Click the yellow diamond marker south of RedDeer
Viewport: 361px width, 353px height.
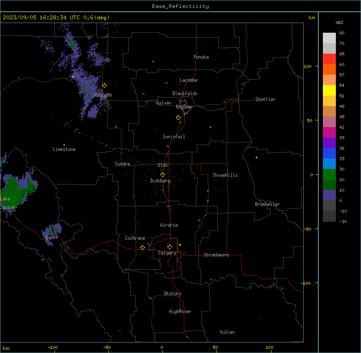tap(178, 118)
